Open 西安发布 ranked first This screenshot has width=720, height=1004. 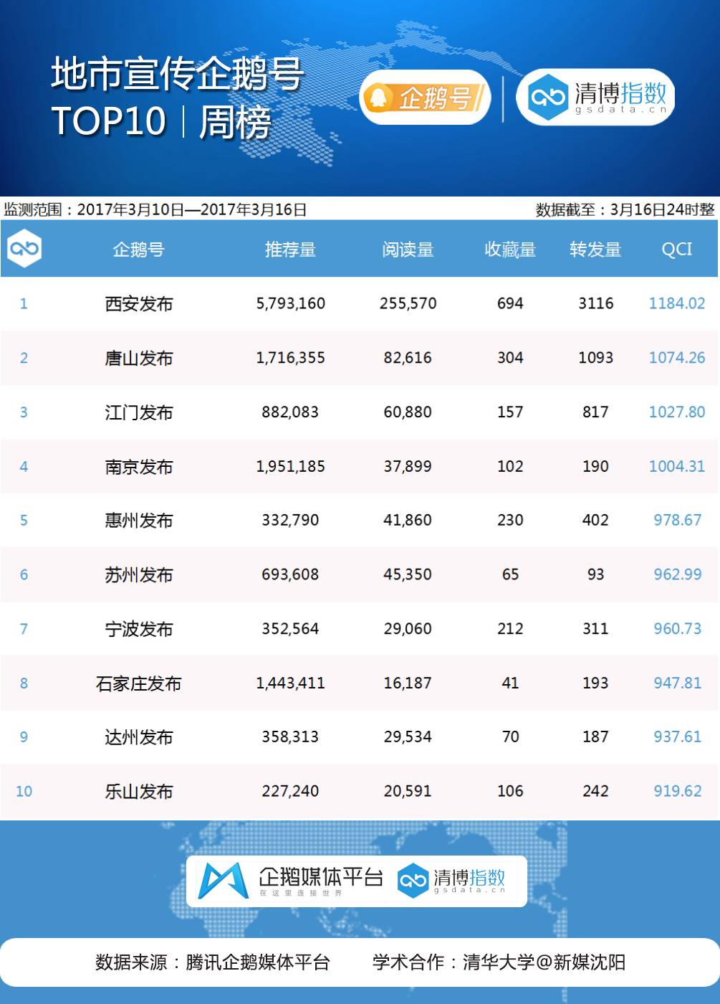[138, 303]
